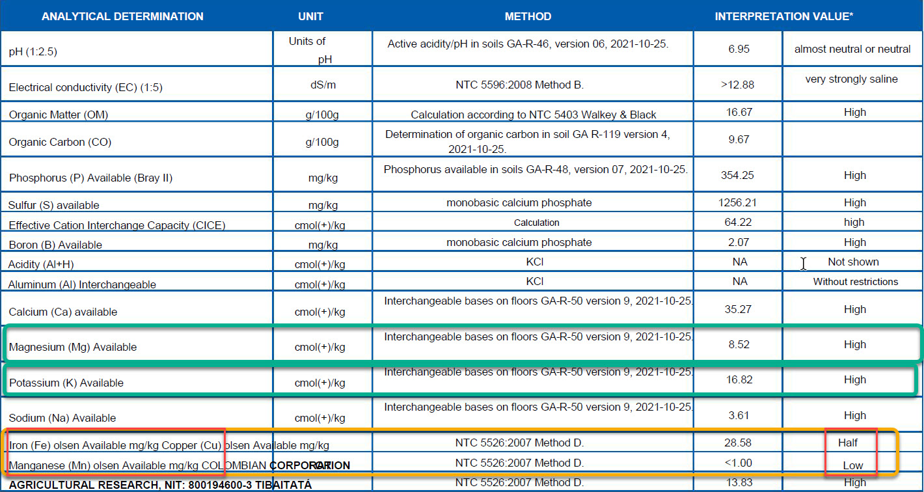Screen dimensions: 924x492
Task: Click the manganese value <1.00
Action: point(738,463)
